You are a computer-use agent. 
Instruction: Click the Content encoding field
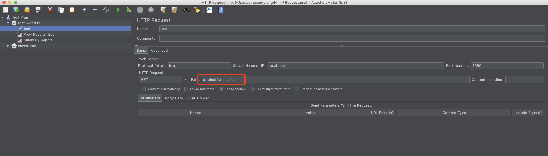[x=525, y=79]
